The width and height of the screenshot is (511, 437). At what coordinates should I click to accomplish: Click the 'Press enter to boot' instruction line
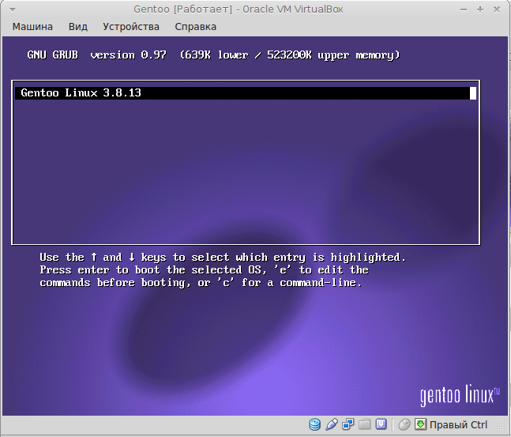(x=204, y=270)
